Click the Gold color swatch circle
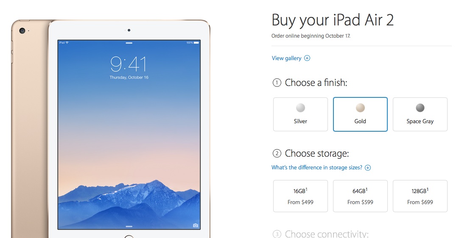 pyautogui.click(x=360, y=108)
